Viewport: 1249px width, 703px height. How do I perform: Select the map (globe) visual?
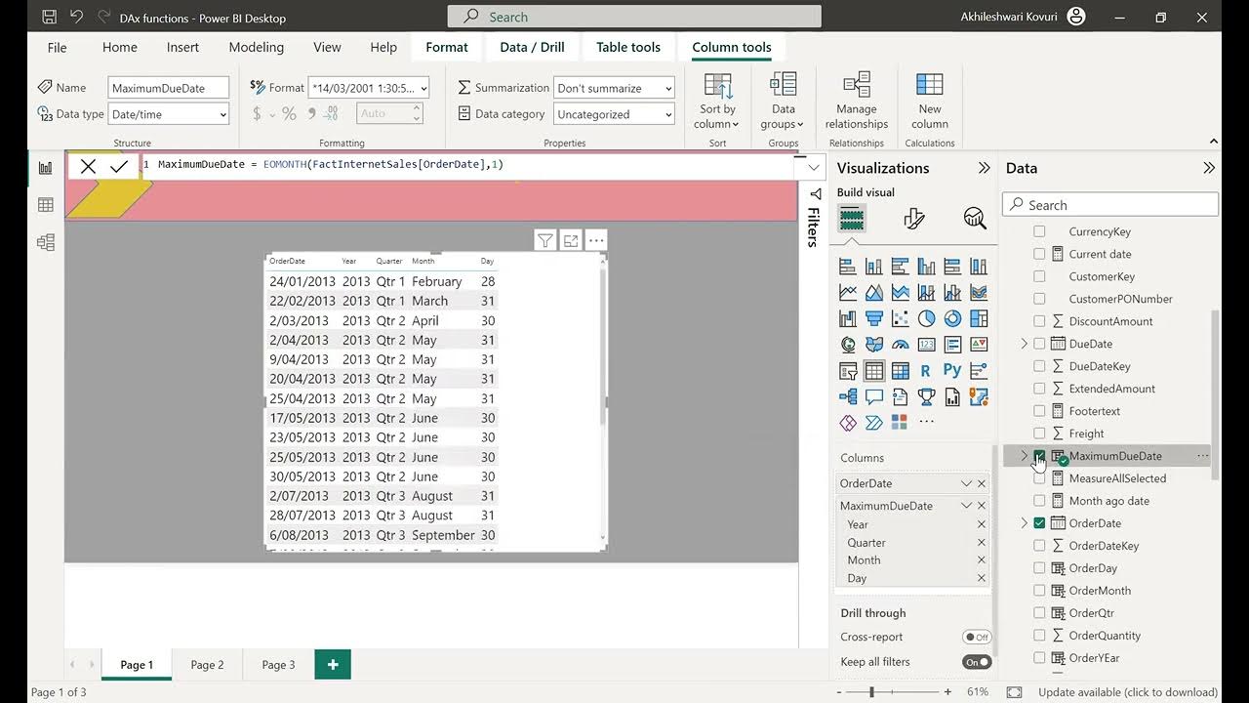tap(847, 345)
